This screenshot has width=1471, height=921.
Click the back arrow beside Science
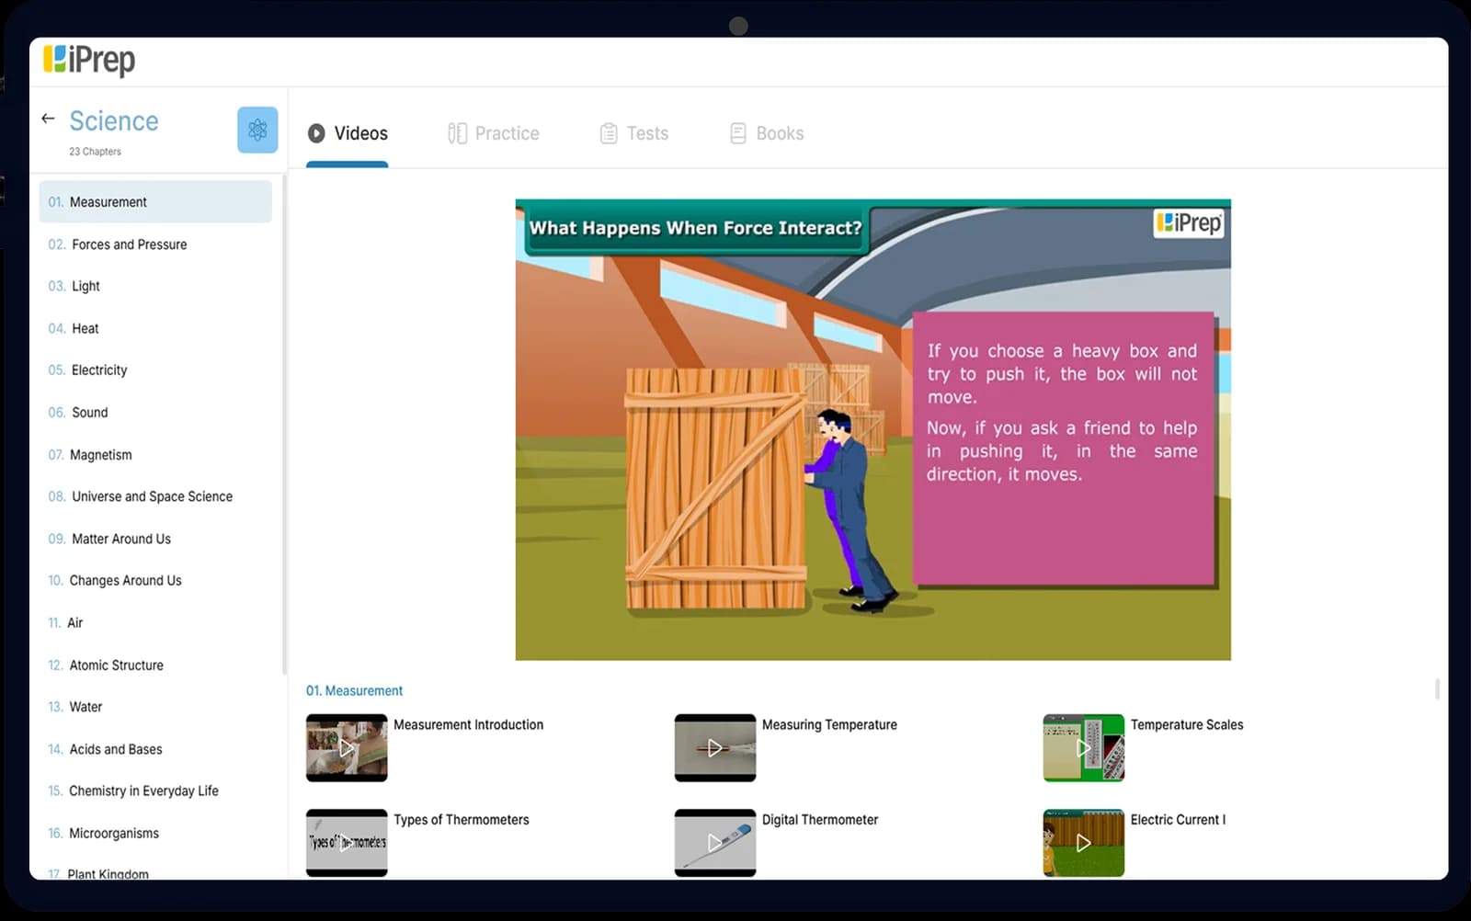(x=48, y=119)
